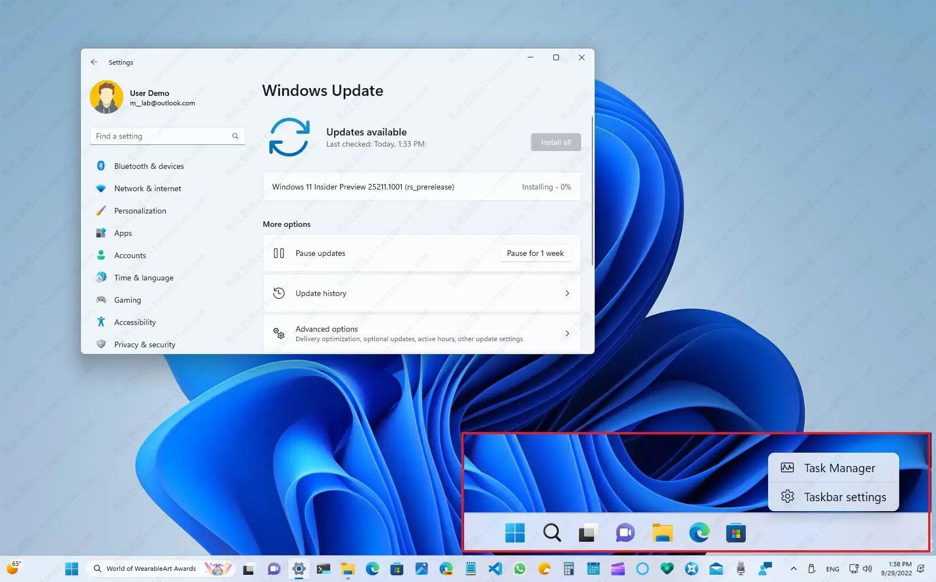Screen dimensions: 936x582
Task: Open Bluetooth & devices settings
Action: [x=148, y=166]
